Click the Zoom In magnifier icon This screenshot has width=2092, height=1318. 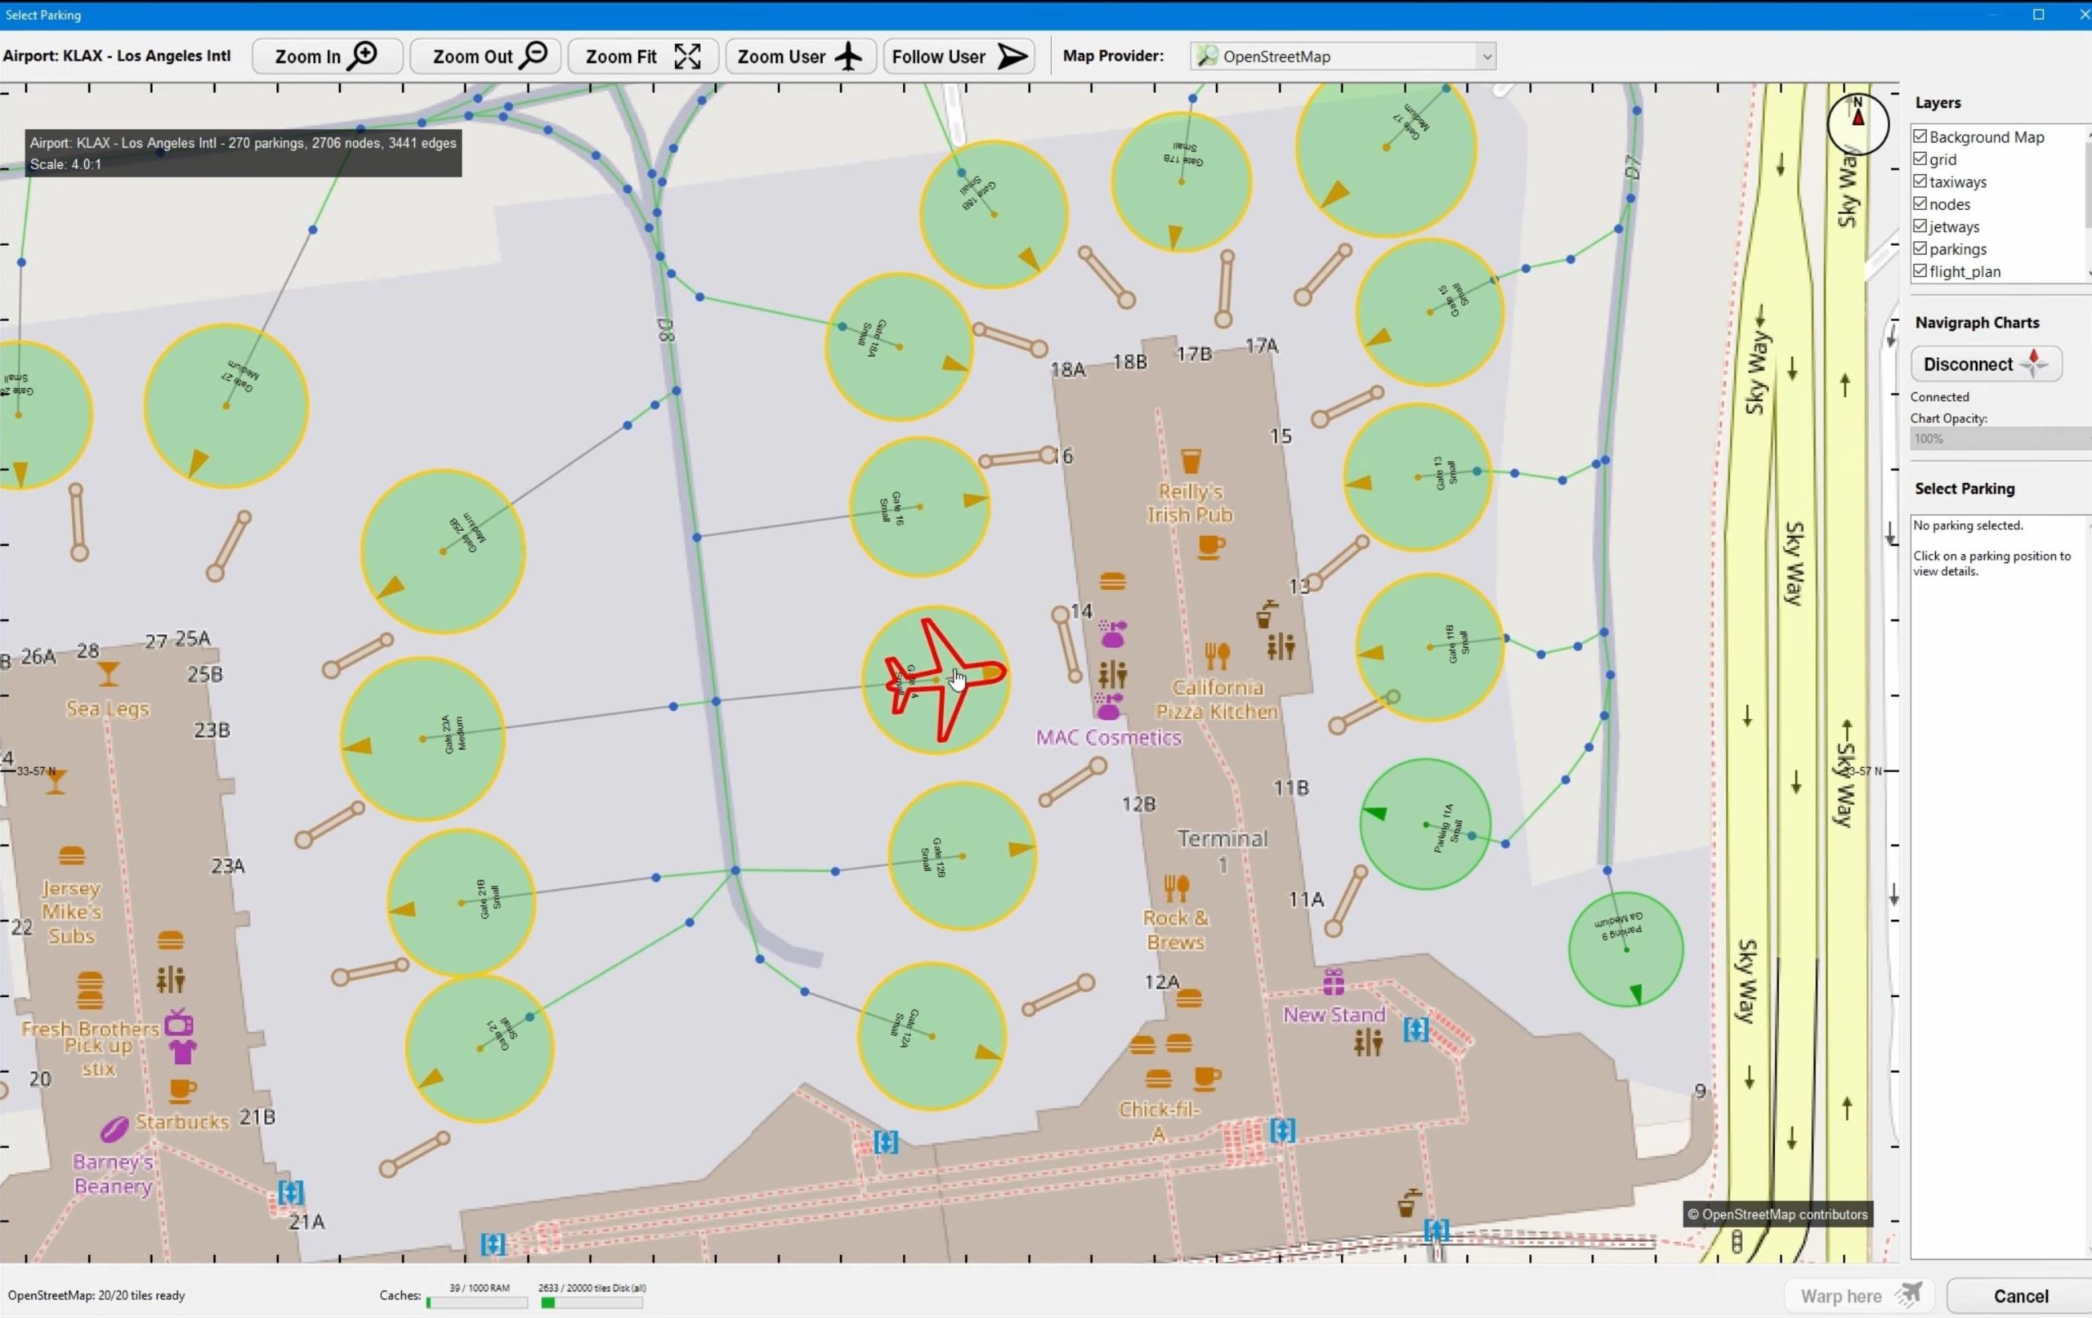(x=362, y=56)
